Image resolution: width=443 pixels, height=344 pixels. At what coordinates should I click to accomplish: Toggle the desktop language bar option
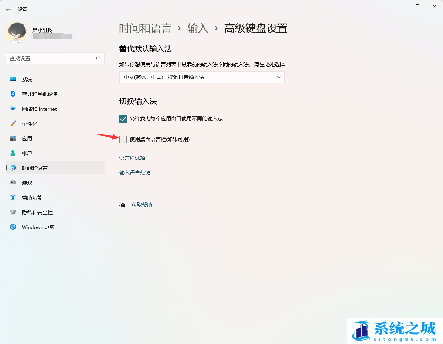[123, 140]
